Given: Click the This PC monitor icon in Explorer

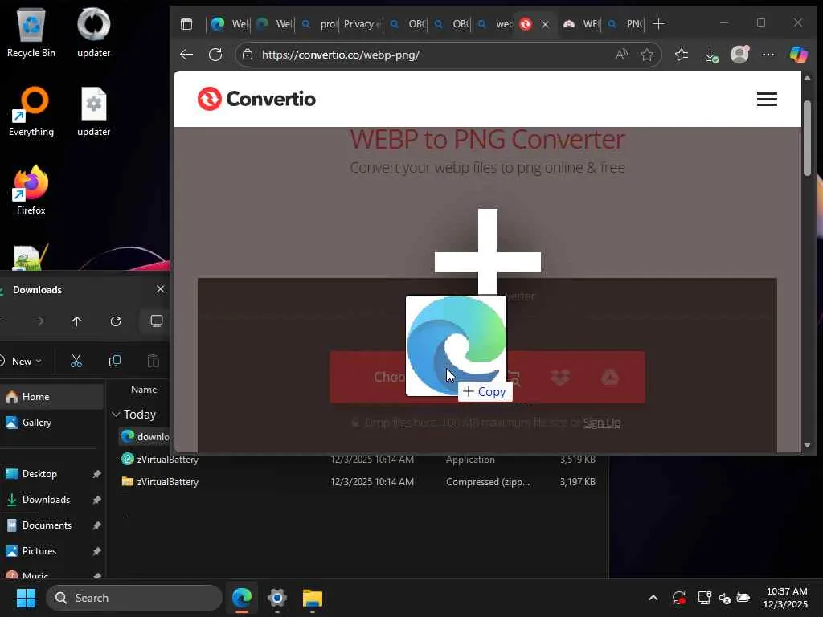Looking at the screenshot, I should [x=156, y=321].
